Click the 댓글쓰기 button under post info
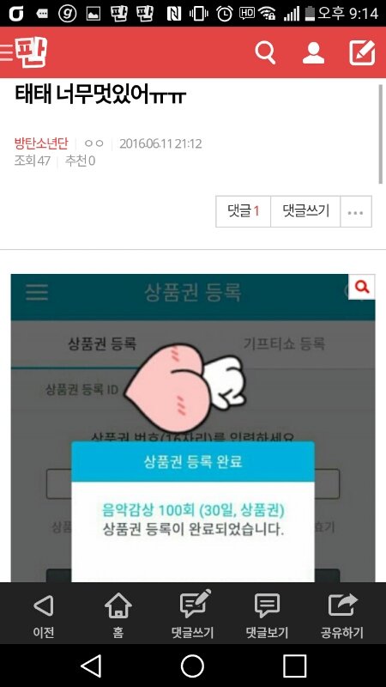 (305, 211)
